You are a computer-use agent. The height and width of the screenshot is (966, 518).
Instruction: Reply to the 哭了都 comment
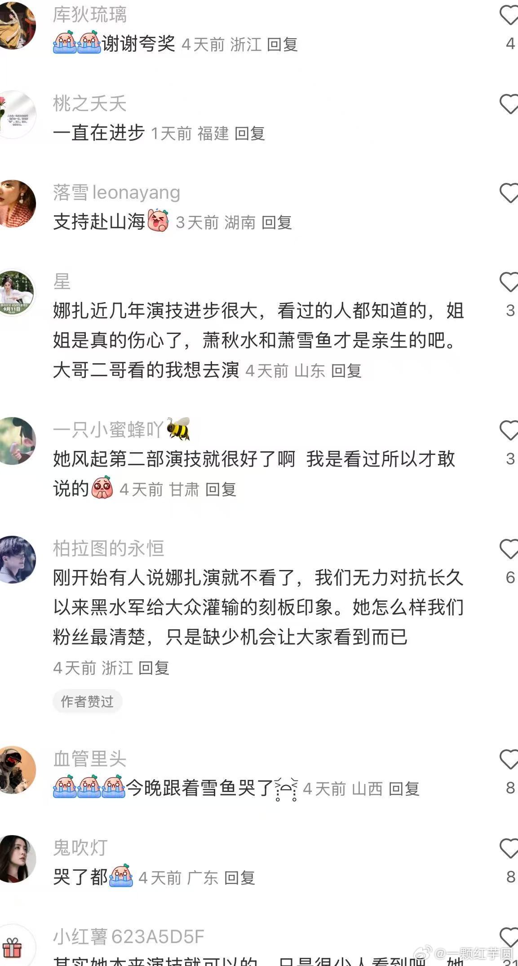coord(239,877)
